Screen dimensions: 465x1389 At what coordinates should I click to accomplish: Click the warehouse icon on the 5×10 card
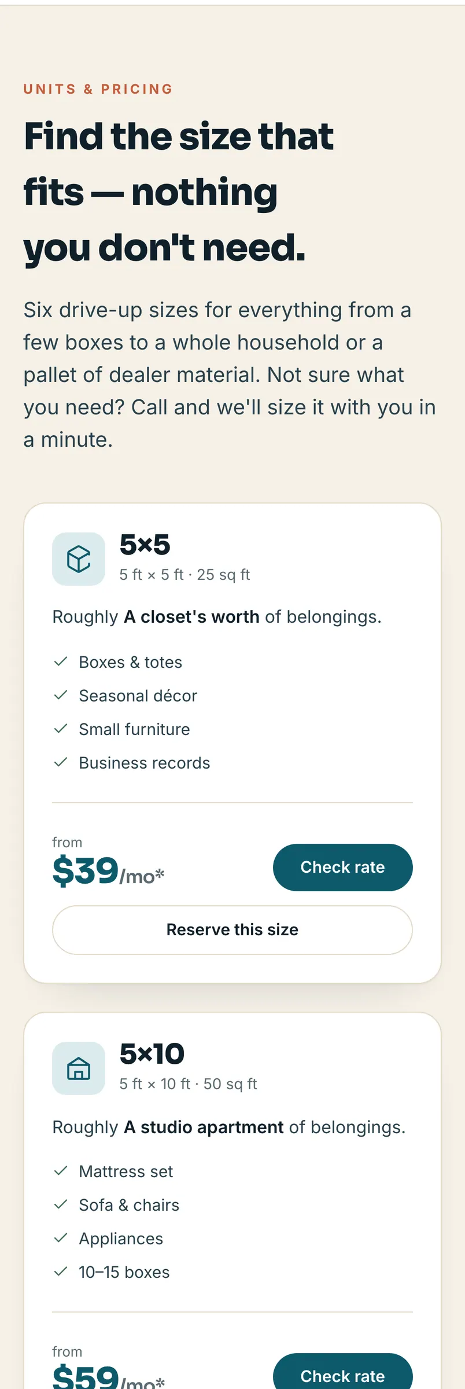coord(79,1068)
